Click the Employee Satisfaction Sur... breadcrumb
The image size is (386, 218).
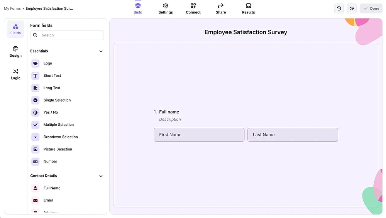click(49, 8)
